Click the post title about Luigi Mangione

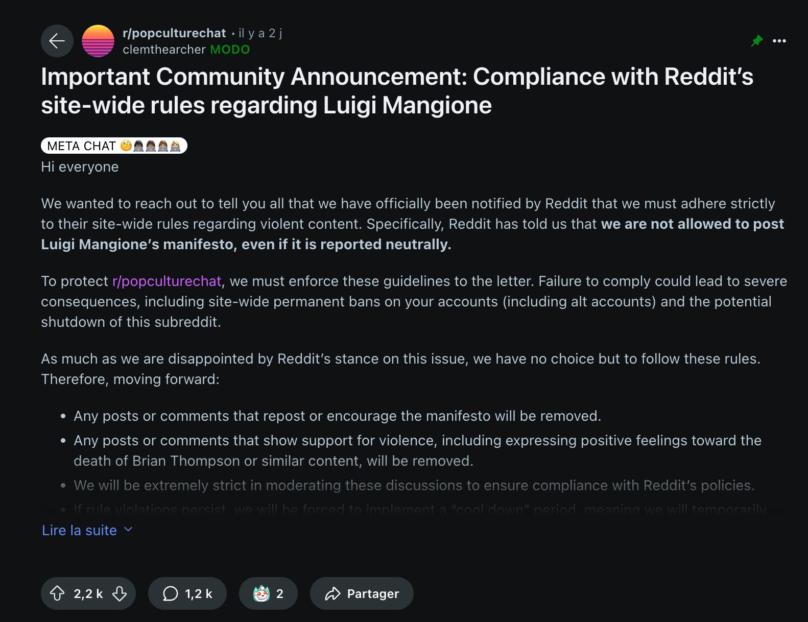click(x=397, y=91)
